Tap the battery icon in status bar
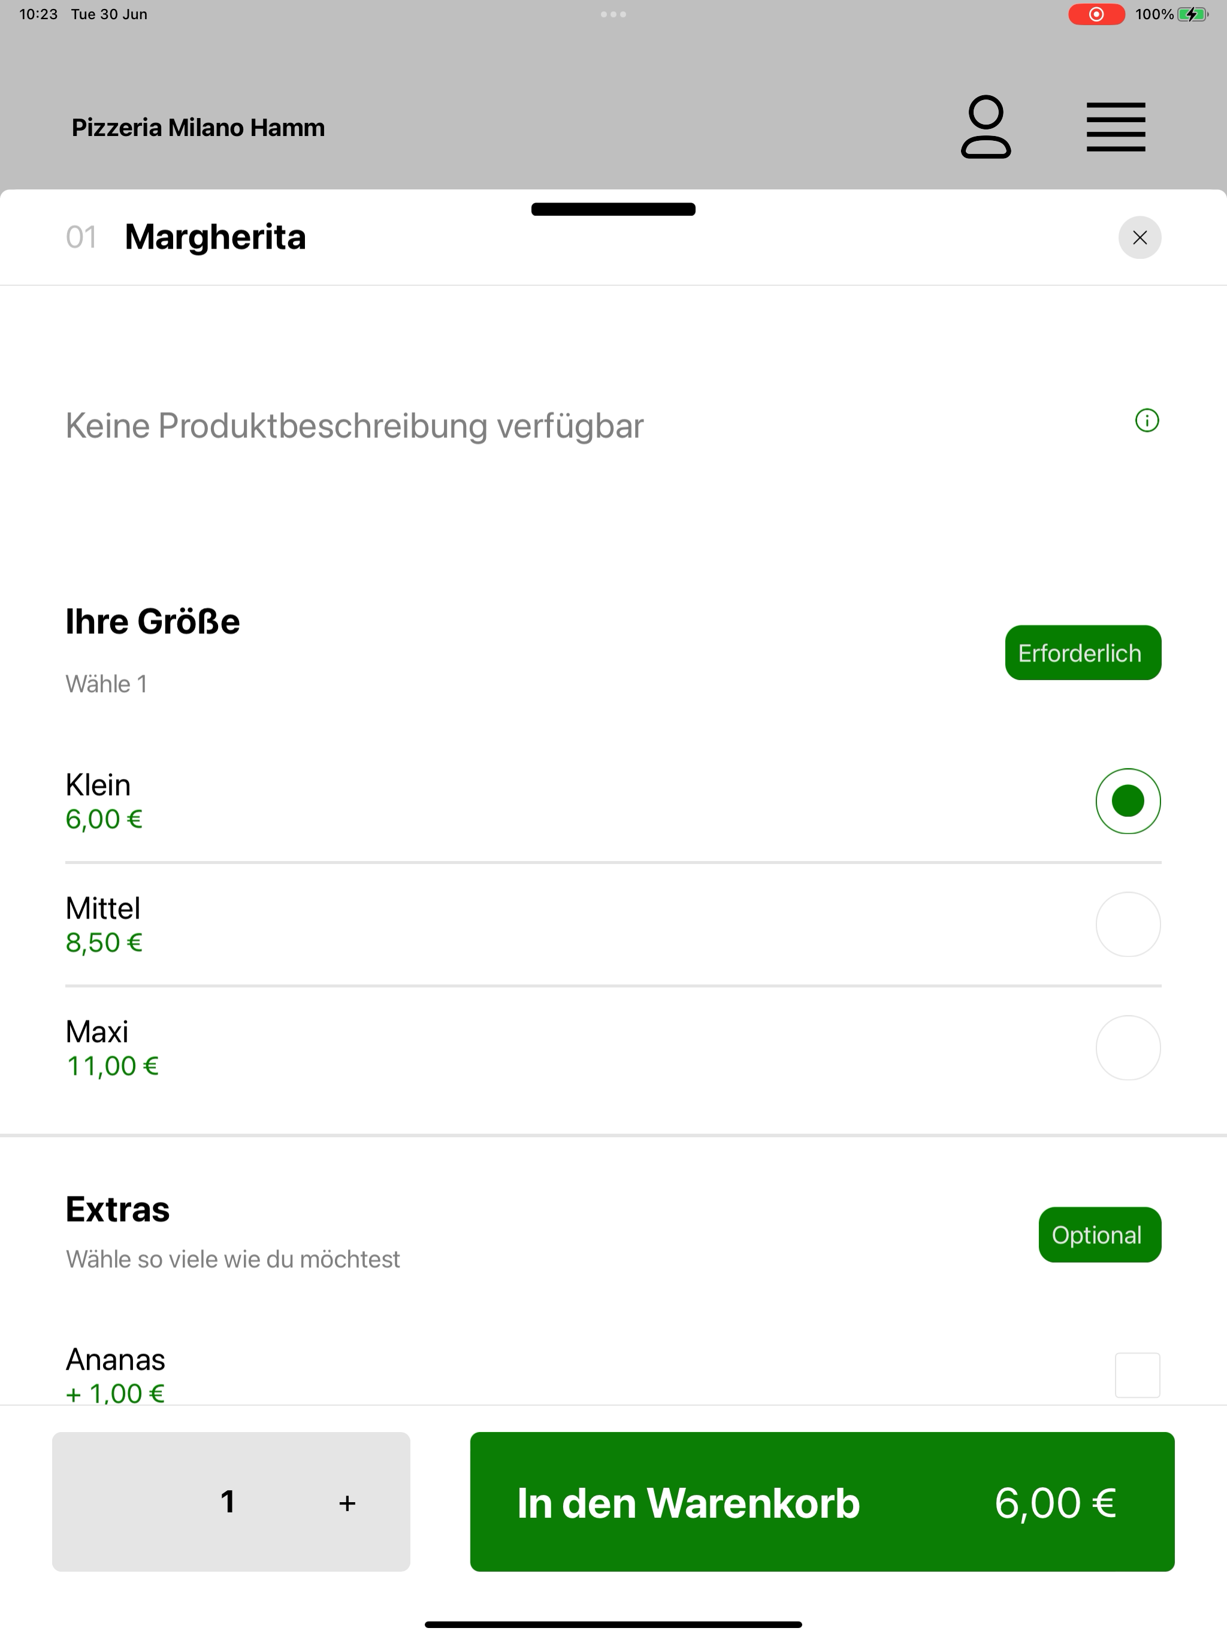 tap(1192, 14)
